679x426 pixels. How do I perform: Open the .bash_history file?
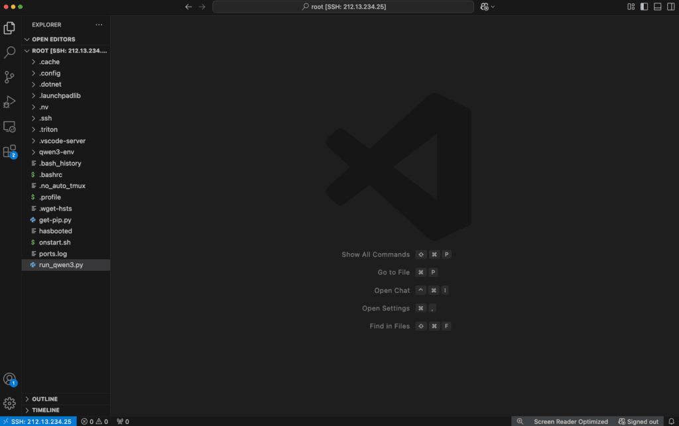[x=66, y=163]
